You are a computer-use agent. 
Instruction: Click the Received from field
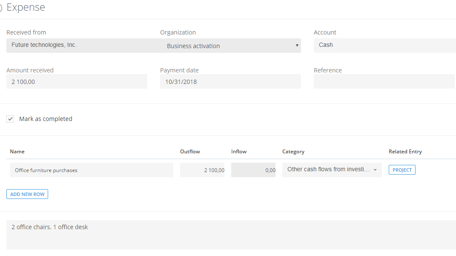pos(83,46)
